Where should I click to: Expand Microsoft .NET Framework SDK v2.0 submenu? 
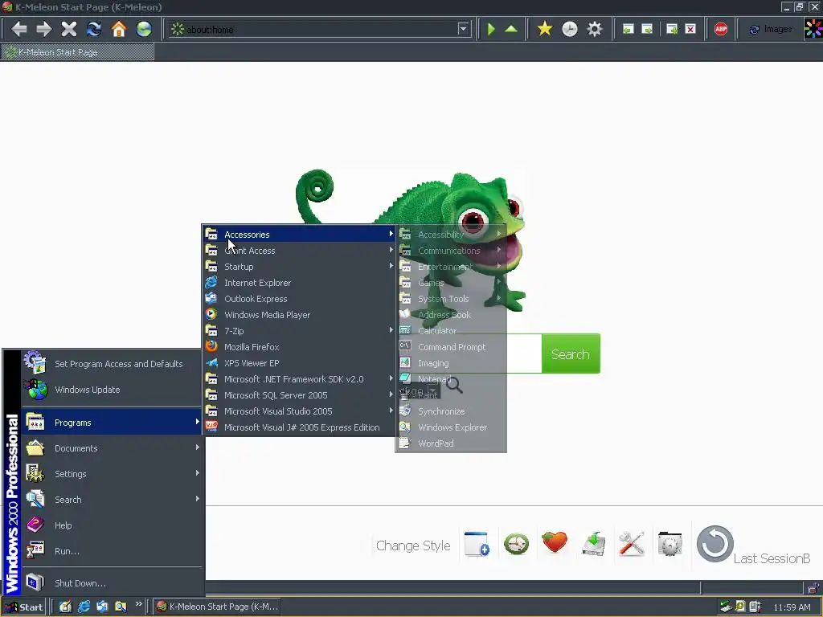[299, 379]
